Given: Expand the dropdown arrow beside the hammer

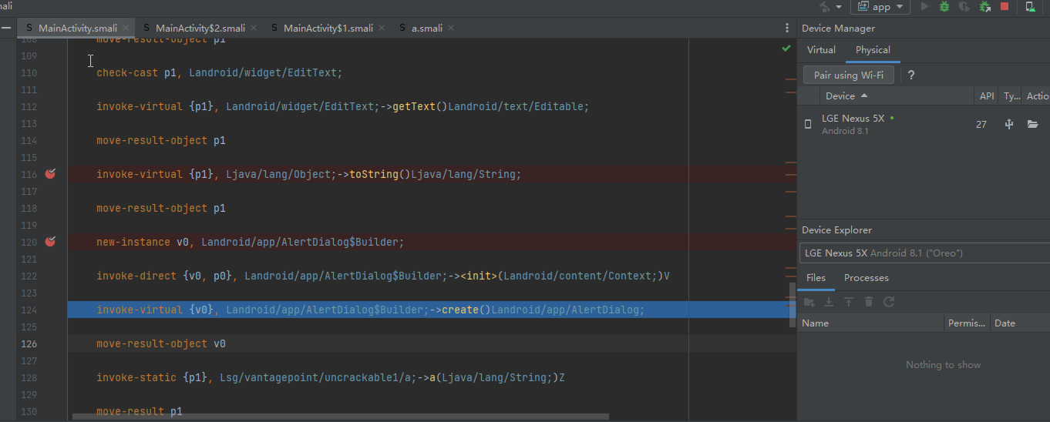Looking at the screenshot, I should pos(838,7).
